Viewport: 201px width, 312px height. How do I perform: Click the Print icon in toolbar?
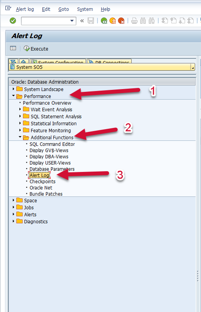tap(134, 21)
